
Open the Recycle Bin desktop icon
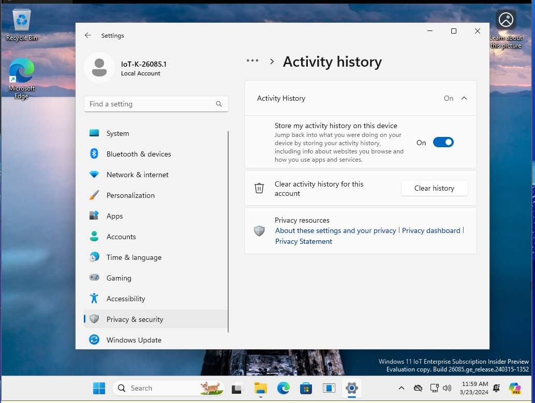click(x=22, y=25)
